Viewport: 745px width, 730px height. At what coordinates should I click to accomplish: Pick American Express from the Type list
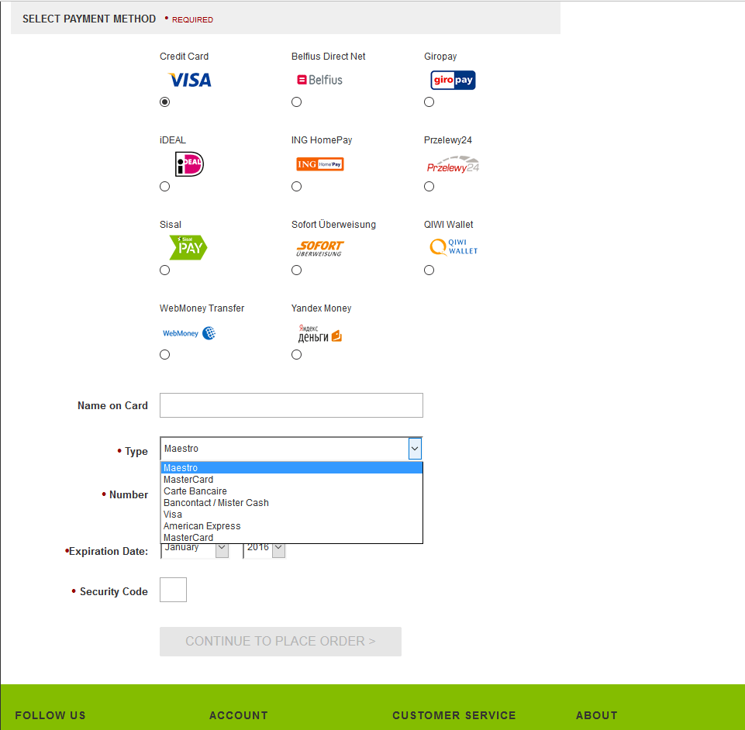point(291,526)
